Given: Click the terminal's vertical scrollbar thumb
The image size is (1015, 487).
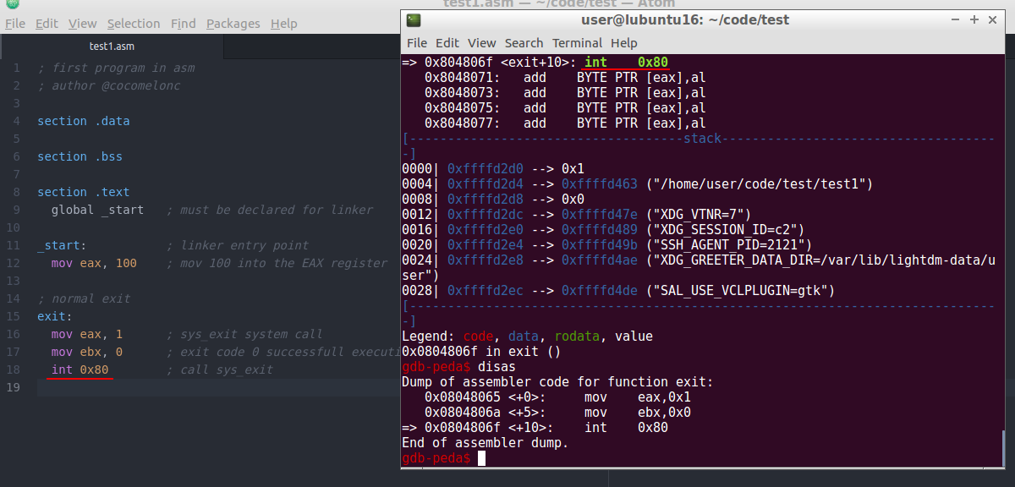Looking at the screenshot, I should tap(1005, 446).
